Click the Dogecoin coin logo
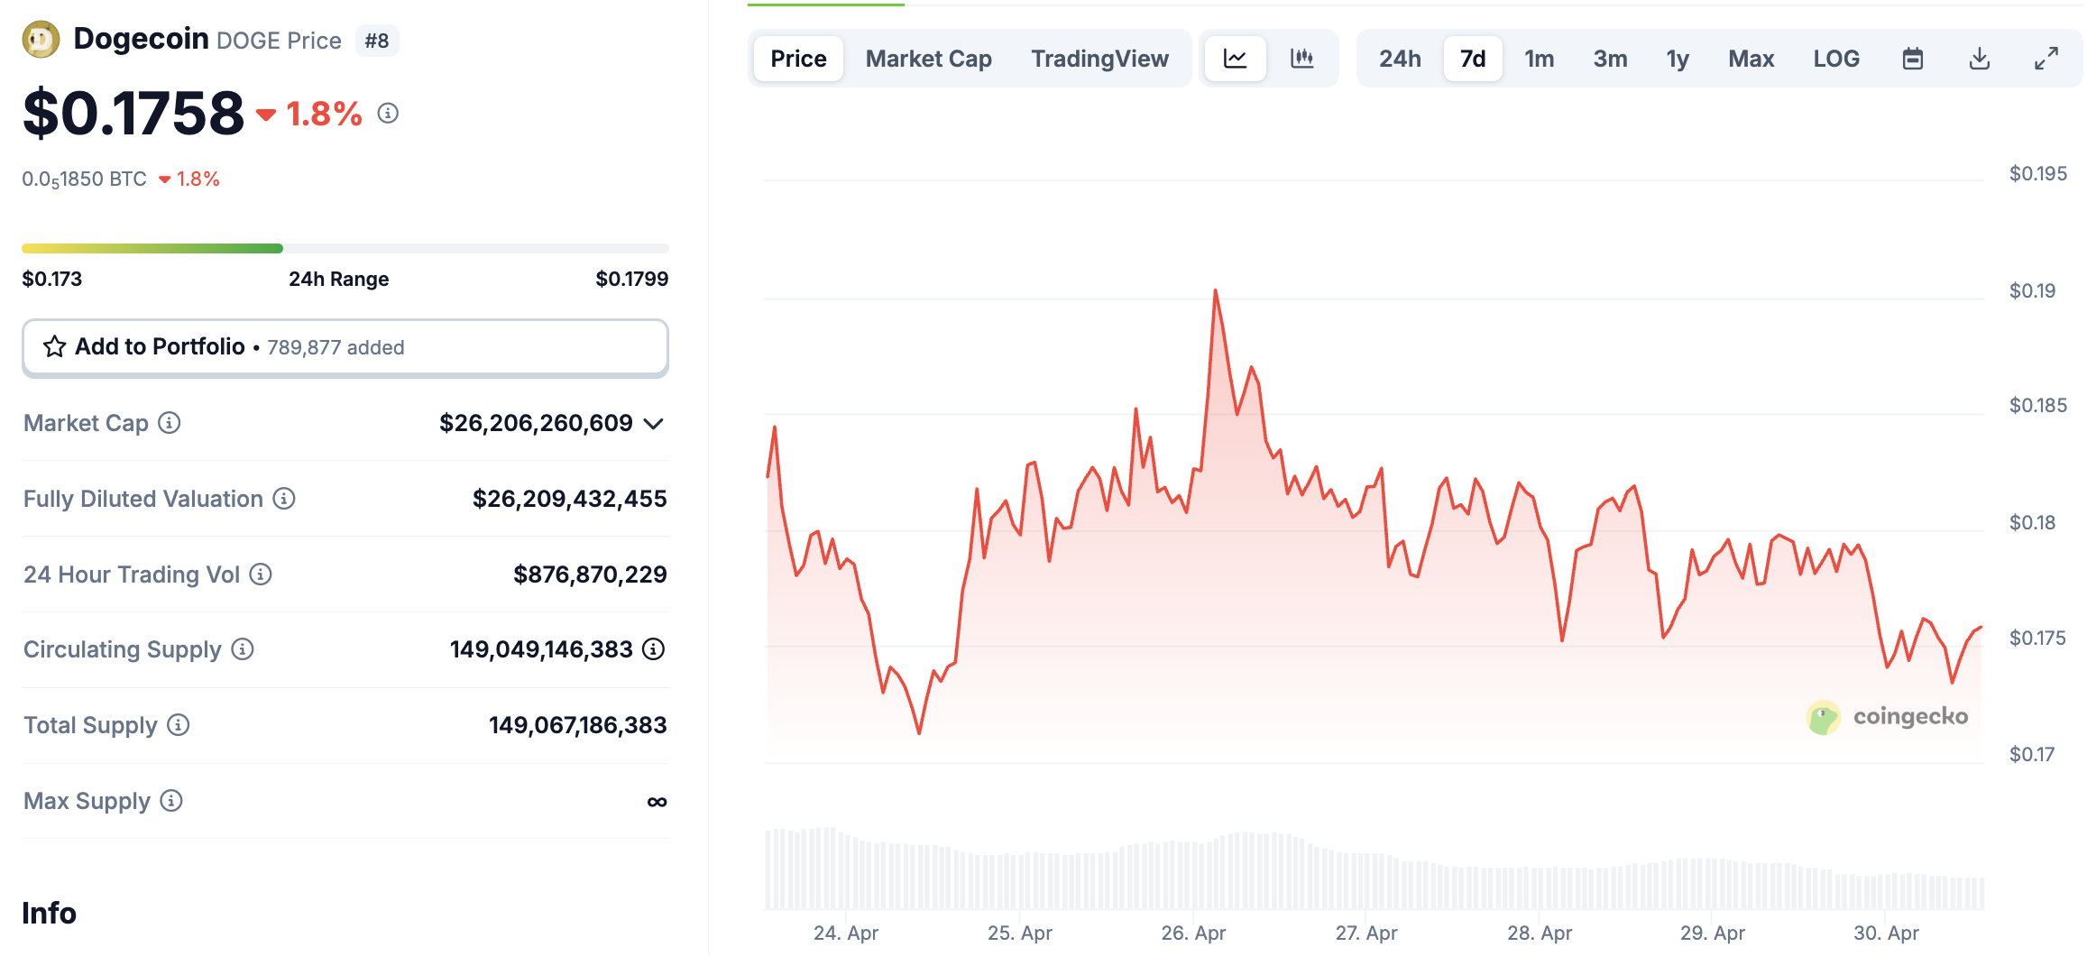 [41, 40]
